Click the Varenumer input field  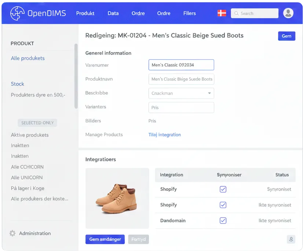click(181, 65)
